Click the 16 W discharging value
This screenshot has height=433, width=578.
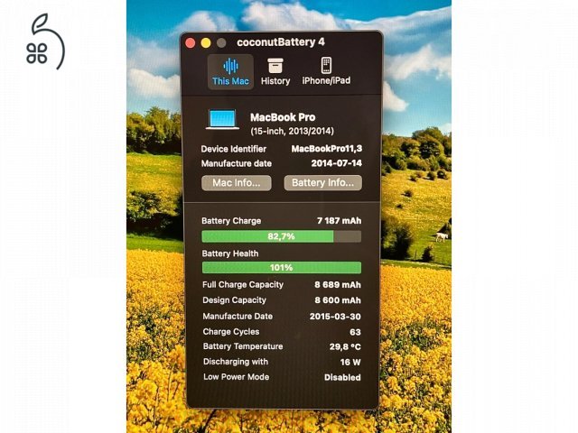(350, 363)
